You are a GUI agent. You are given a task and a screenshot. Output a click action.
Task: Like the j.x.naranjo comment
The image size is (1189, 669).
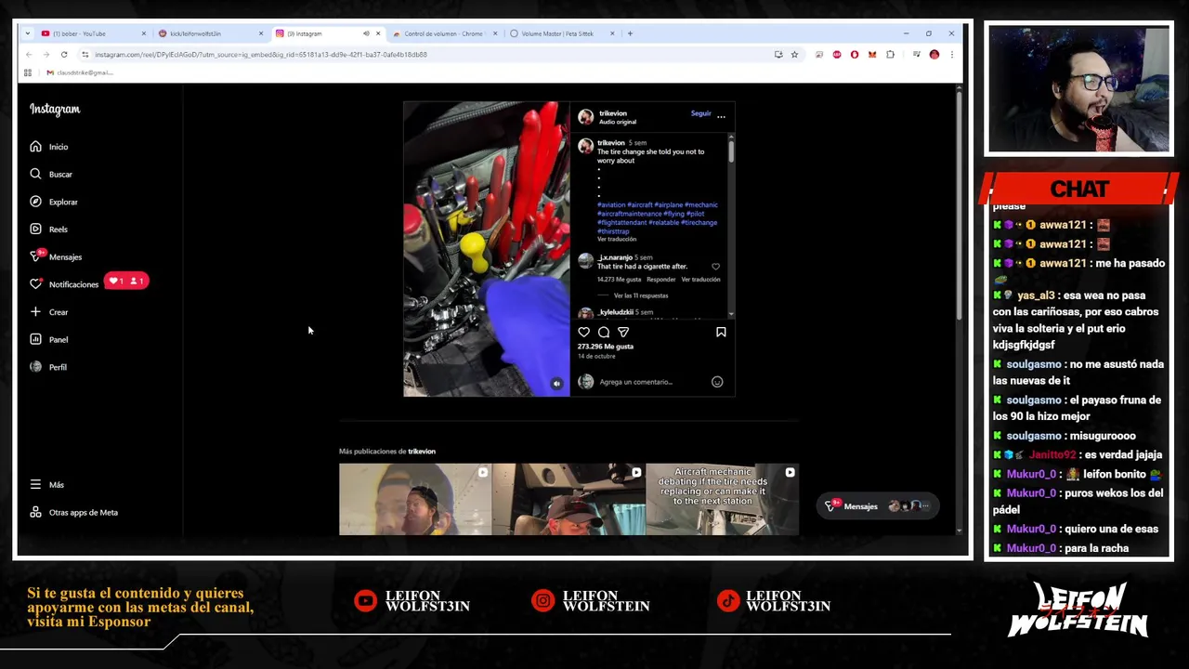(x=715, y=267)
